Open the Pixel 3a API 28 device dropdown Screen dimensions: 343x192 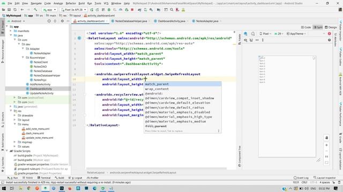click(x=73, y=10)
